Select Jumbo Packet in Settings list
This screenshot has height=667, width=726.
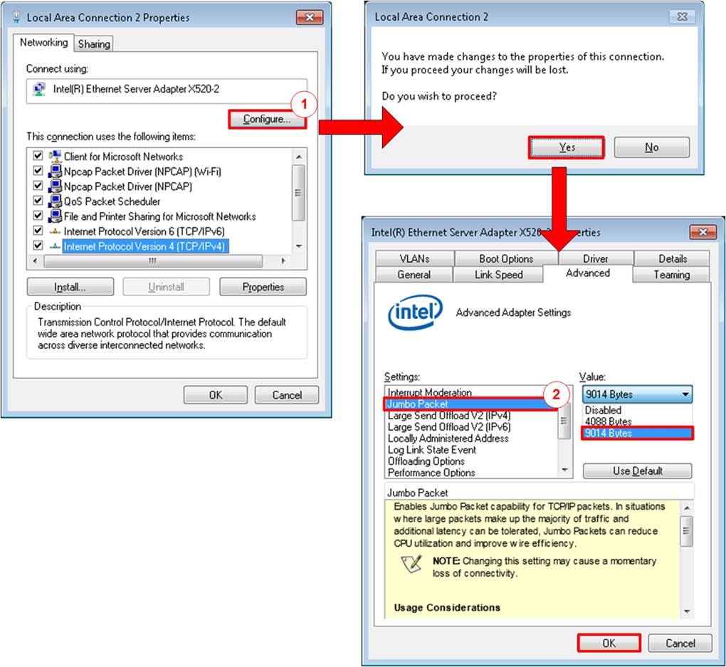tap(471, 404)
